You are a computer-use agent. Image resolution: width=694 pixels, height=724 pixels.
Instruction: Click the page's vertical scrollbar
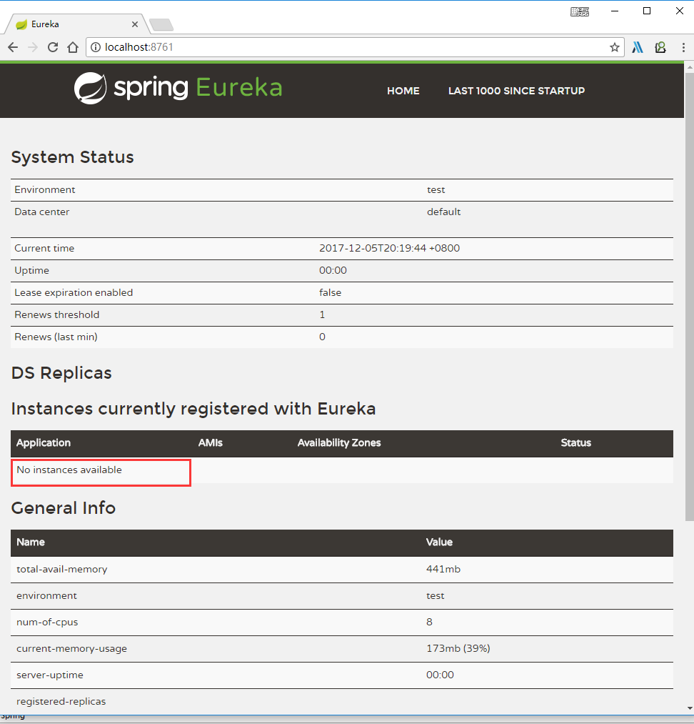(x=689, y=286)
